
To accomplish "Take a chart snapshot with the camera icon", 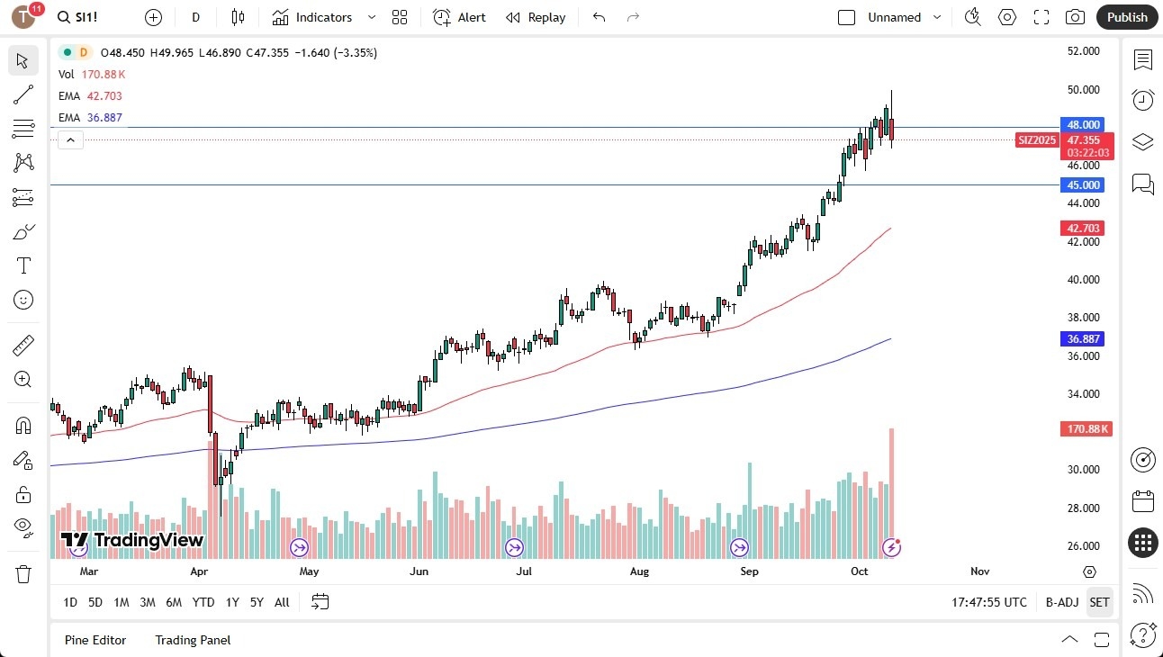I will [x=1075, y=17].
